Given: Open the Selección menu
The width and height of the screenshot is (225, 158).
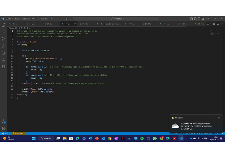Looking at the screenshot, I should coord(26,19).
